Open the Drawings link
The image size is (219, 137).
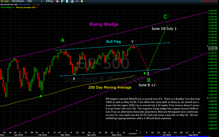pyautogui.click(x=36, y=5)
